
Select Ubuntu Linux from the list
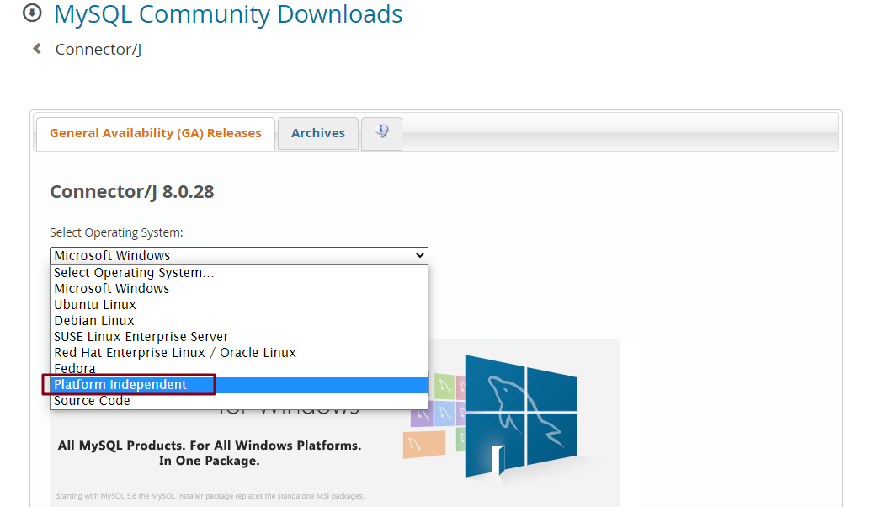click(x=95, y=305)
